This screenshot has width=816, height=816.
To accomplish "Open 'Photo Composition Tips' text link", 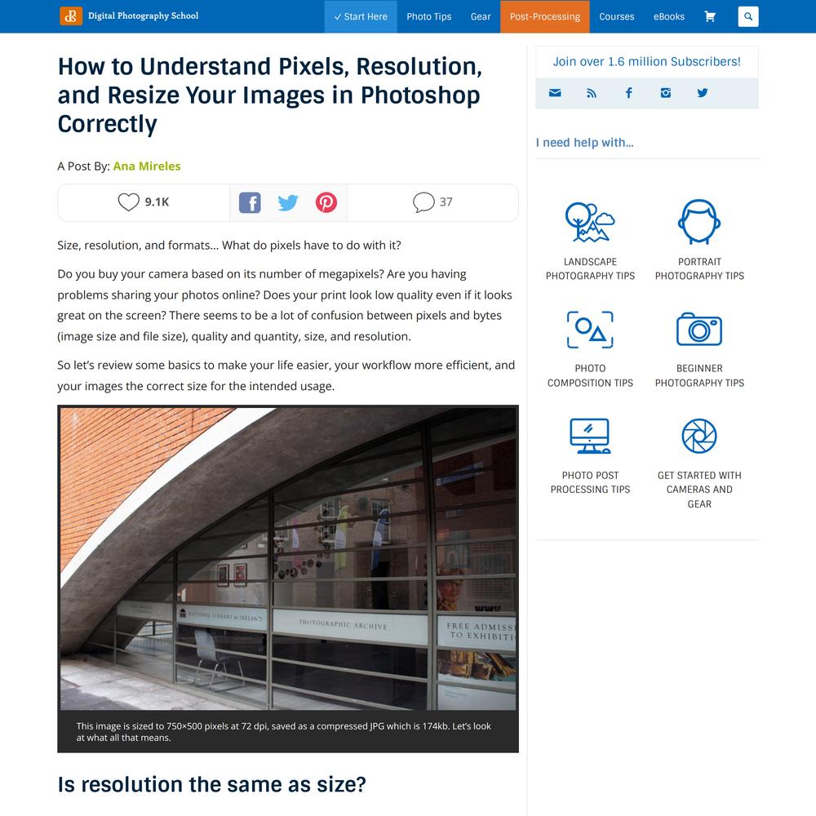I will pyautogui.click(x=590, y=375).
